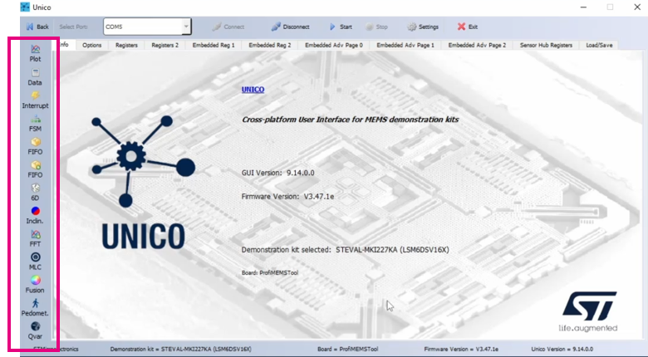Click the GUI Version 9.14.0.0 text
Image resolution: width=648 pixels, height=357 pixels.
pyautogui.click(x=277, y=173)
